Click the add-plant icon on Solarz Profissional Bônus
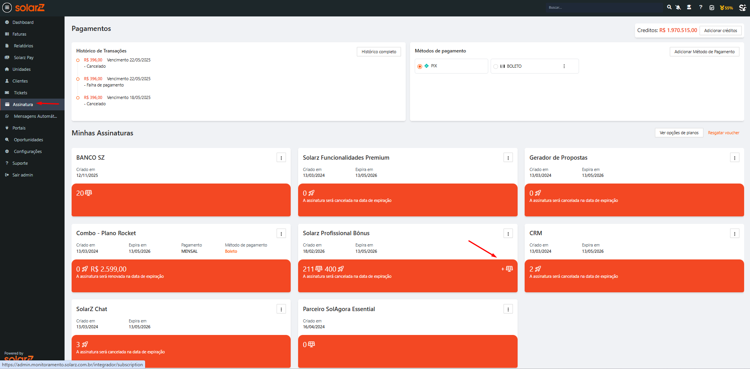The height and width of the screenshot is (369, 750). pos(507,269)
